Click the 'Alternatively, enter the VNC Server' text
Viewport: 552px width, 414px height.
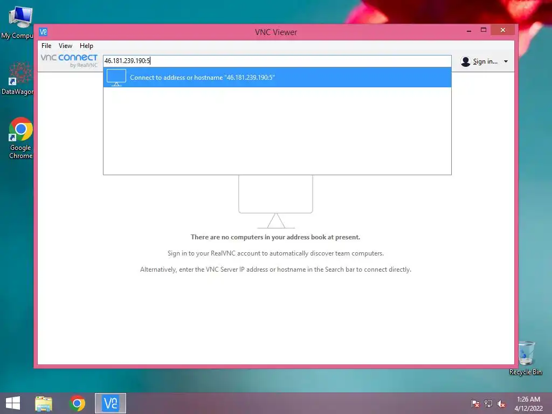[275, 270]
